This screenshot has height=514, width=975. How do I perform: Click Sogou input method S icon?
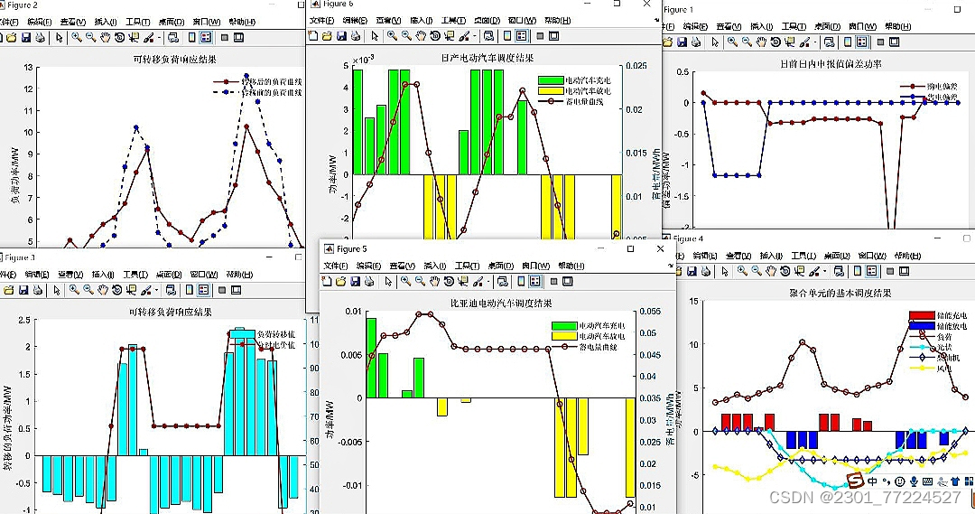tap(856, 481)
